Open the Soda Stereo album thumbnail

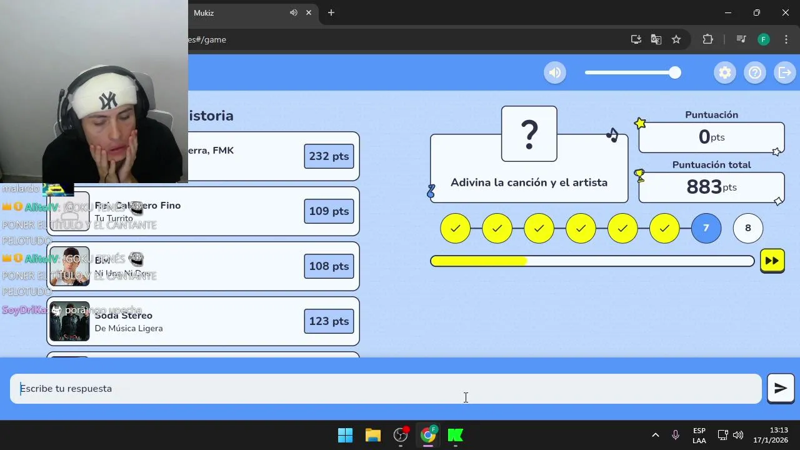point(69,321)
